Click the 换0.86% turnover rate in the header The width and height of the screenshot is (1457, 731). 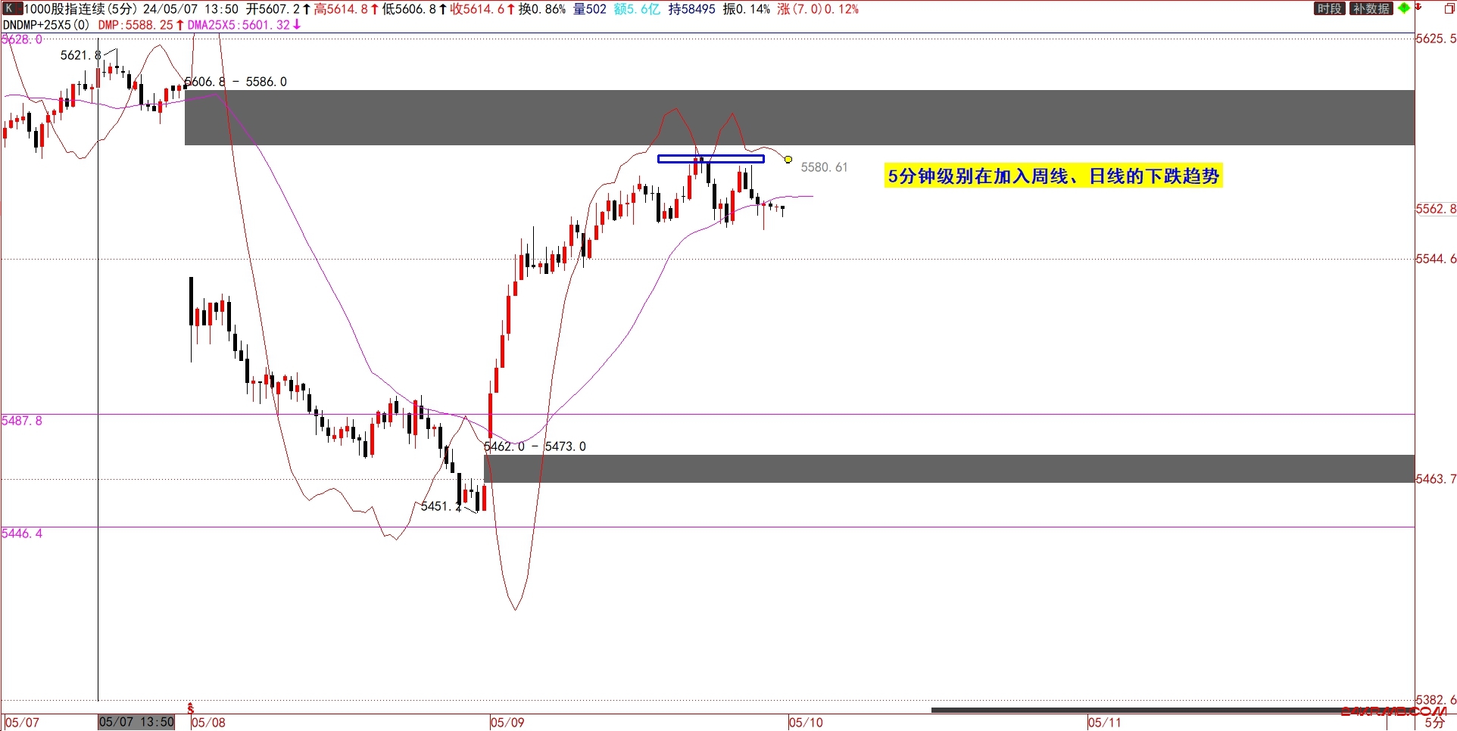tap(541, 9)
